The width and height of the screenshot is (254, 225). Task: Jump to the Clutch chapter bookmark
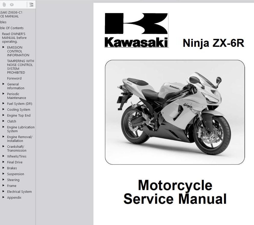click(12, 121)
